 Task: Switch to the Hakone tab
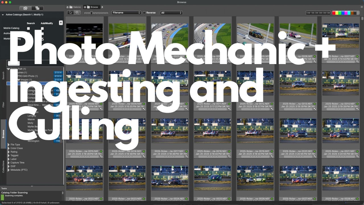pyautogui.click(x=75, y=7)
